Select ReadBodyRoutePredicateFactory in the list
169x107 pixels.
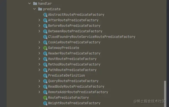[76, 87]
